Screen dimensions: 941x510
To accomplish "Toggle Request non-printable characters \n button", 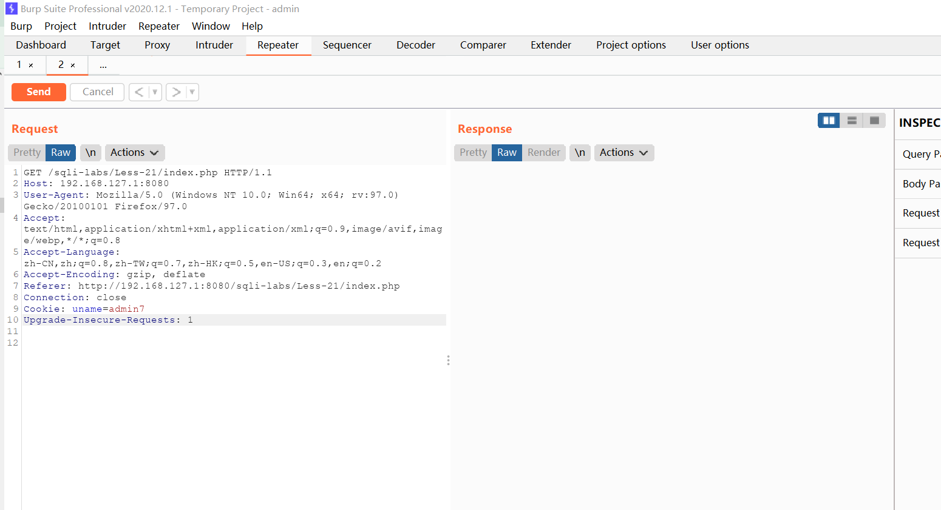I will click(x=90, y=153).
